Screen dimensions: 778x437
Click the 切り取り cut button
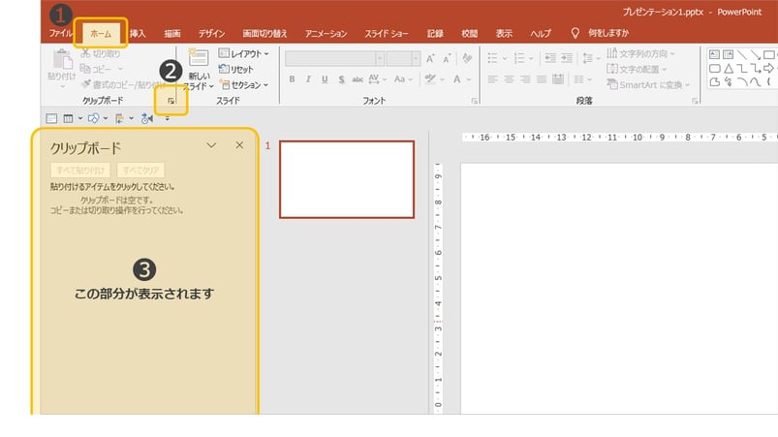[100, 53]
